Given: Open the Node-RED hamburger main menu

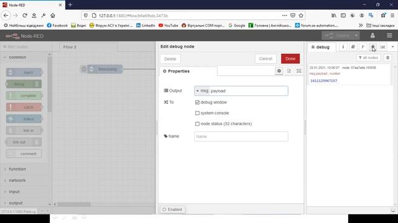Looking at the screenshot, I should 389,35.
